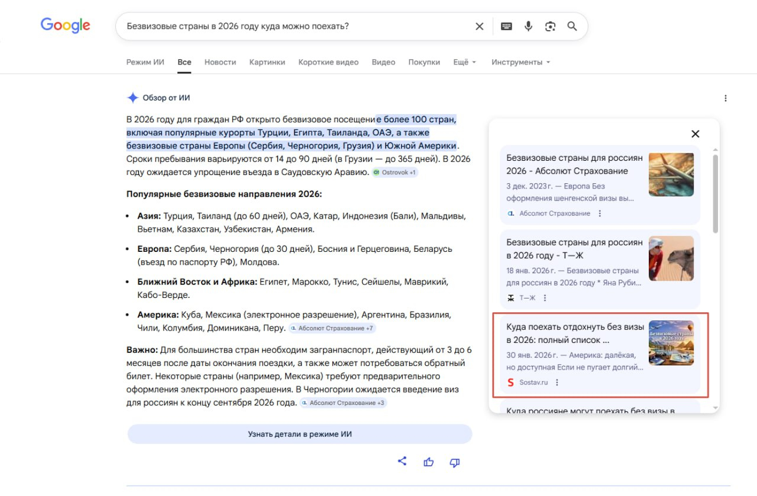Viewport: 757px width, 496px height.
Task: Click the magnifying glass search button
Action: point(572,27)
